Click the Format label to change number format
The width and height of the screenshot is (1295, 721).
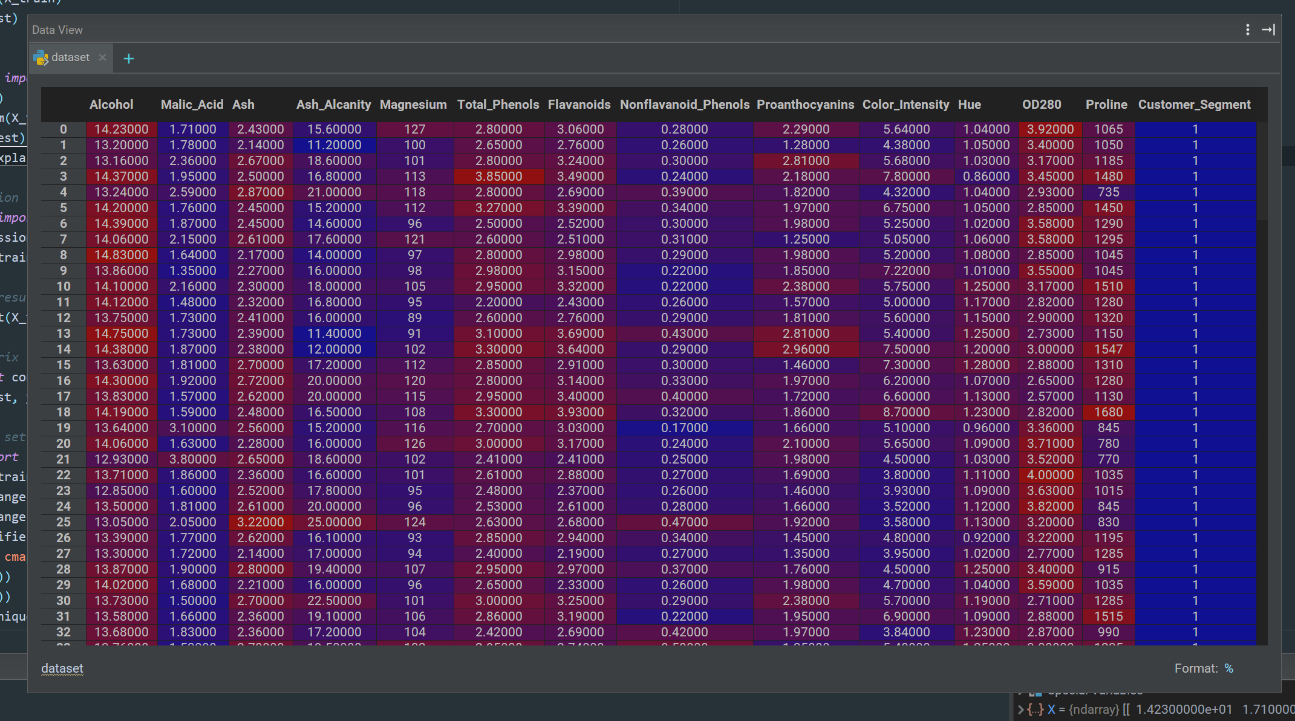(x=1197, y=668)
